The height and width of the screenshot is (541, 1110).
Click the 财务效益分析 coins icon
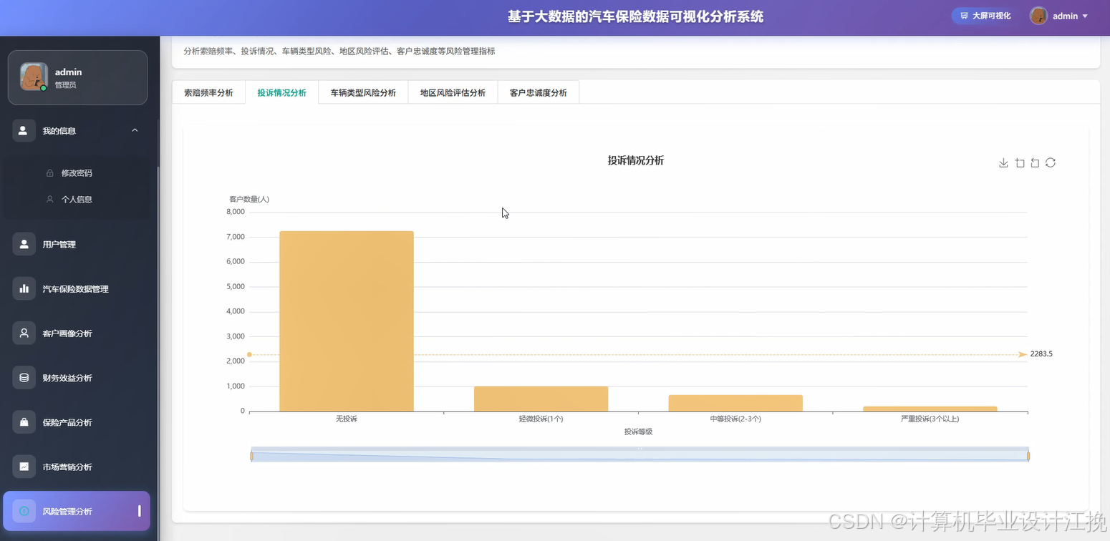(x=24, y=377)
